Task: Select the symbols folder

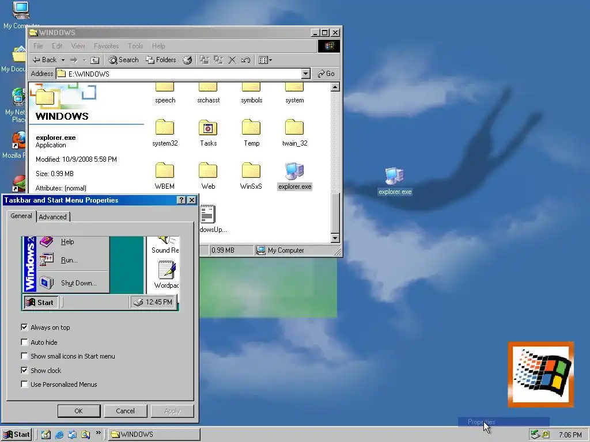Action: coord(251,93)
